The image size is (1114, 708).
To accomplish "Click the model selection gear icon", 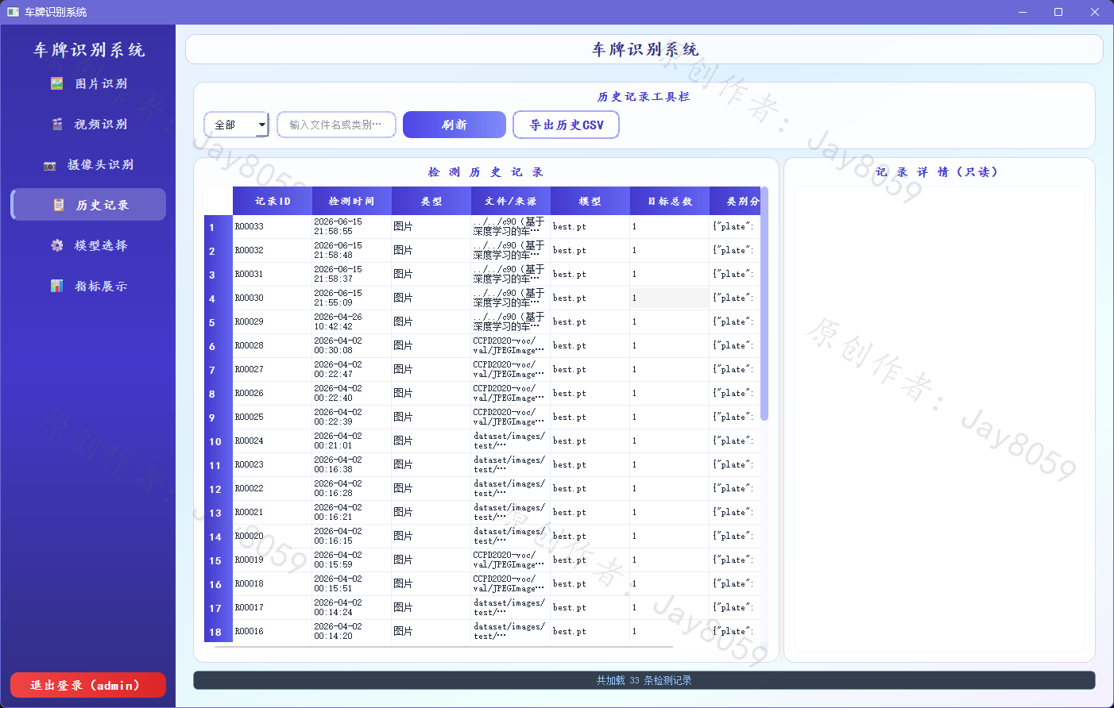I will 57,245.
